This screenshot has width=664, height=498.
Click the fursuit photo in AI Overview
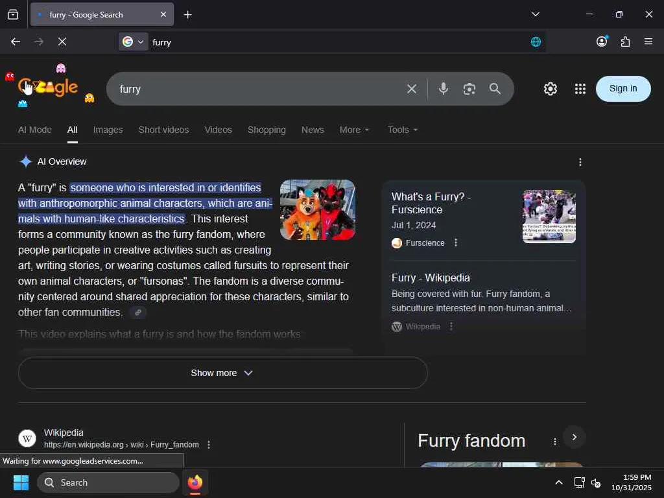[318, 209]
